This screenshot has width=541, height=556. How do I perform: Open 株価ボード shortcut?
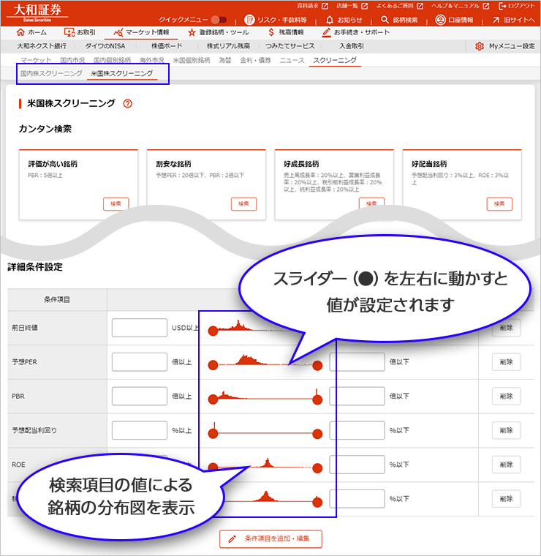pyautogui.click(x=167, y=46)
